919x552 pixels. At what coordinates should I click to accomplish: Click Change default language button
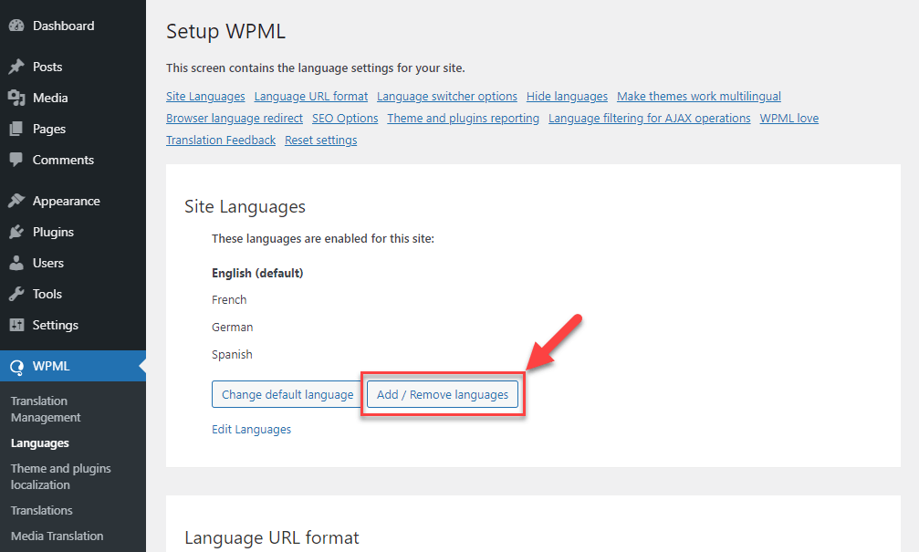(x=287, y=394)
